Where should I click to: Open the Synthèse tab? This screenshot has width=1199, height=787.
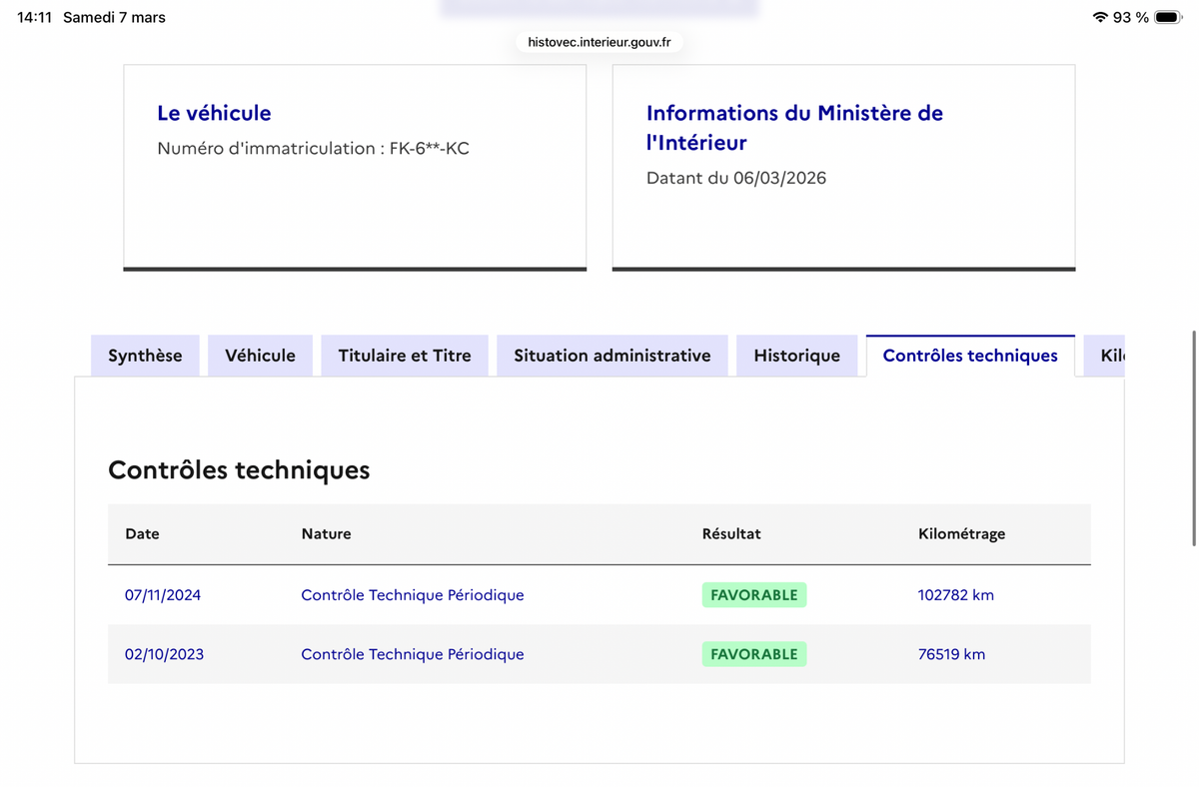coord(145,356)
